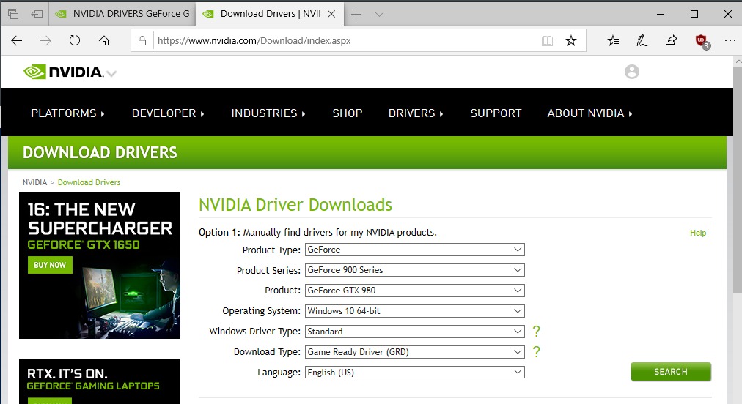Screen dimensions: 742x404
Task: Click the browser refresh icon
Action: coord(74,41)
